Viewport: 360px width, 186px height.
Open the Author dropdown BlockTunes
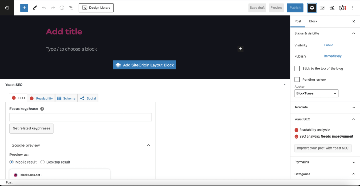click(316, 93)
